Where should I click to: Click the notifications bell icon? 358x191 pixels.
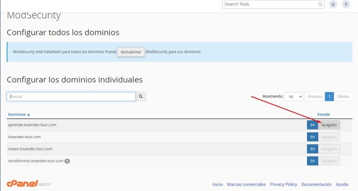pos(333,5)
